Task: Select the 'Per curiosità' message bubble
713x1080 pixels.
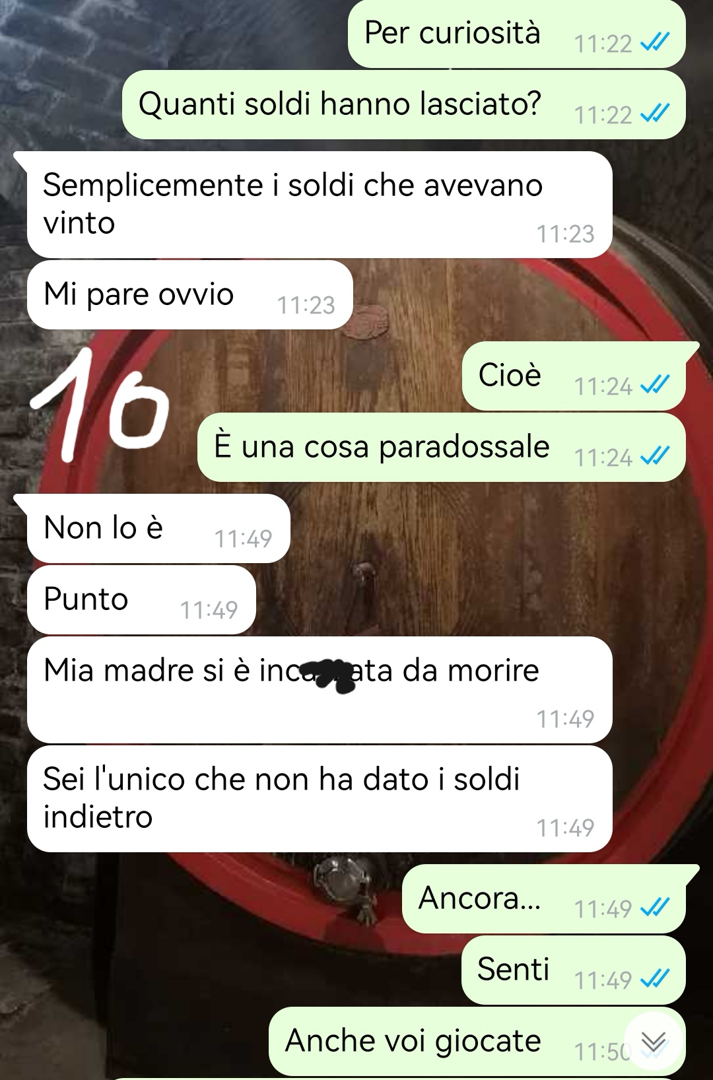Action: [517, 33]
